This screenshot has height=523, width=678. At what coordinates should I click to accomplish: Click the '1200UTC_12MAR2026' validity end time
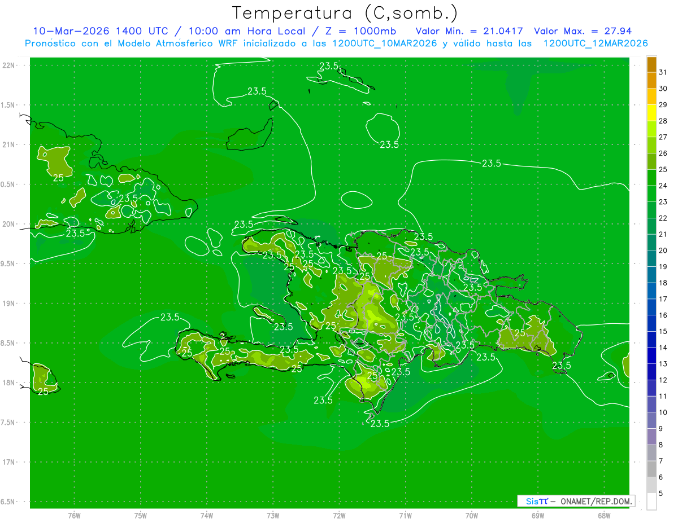coord(595,43)
